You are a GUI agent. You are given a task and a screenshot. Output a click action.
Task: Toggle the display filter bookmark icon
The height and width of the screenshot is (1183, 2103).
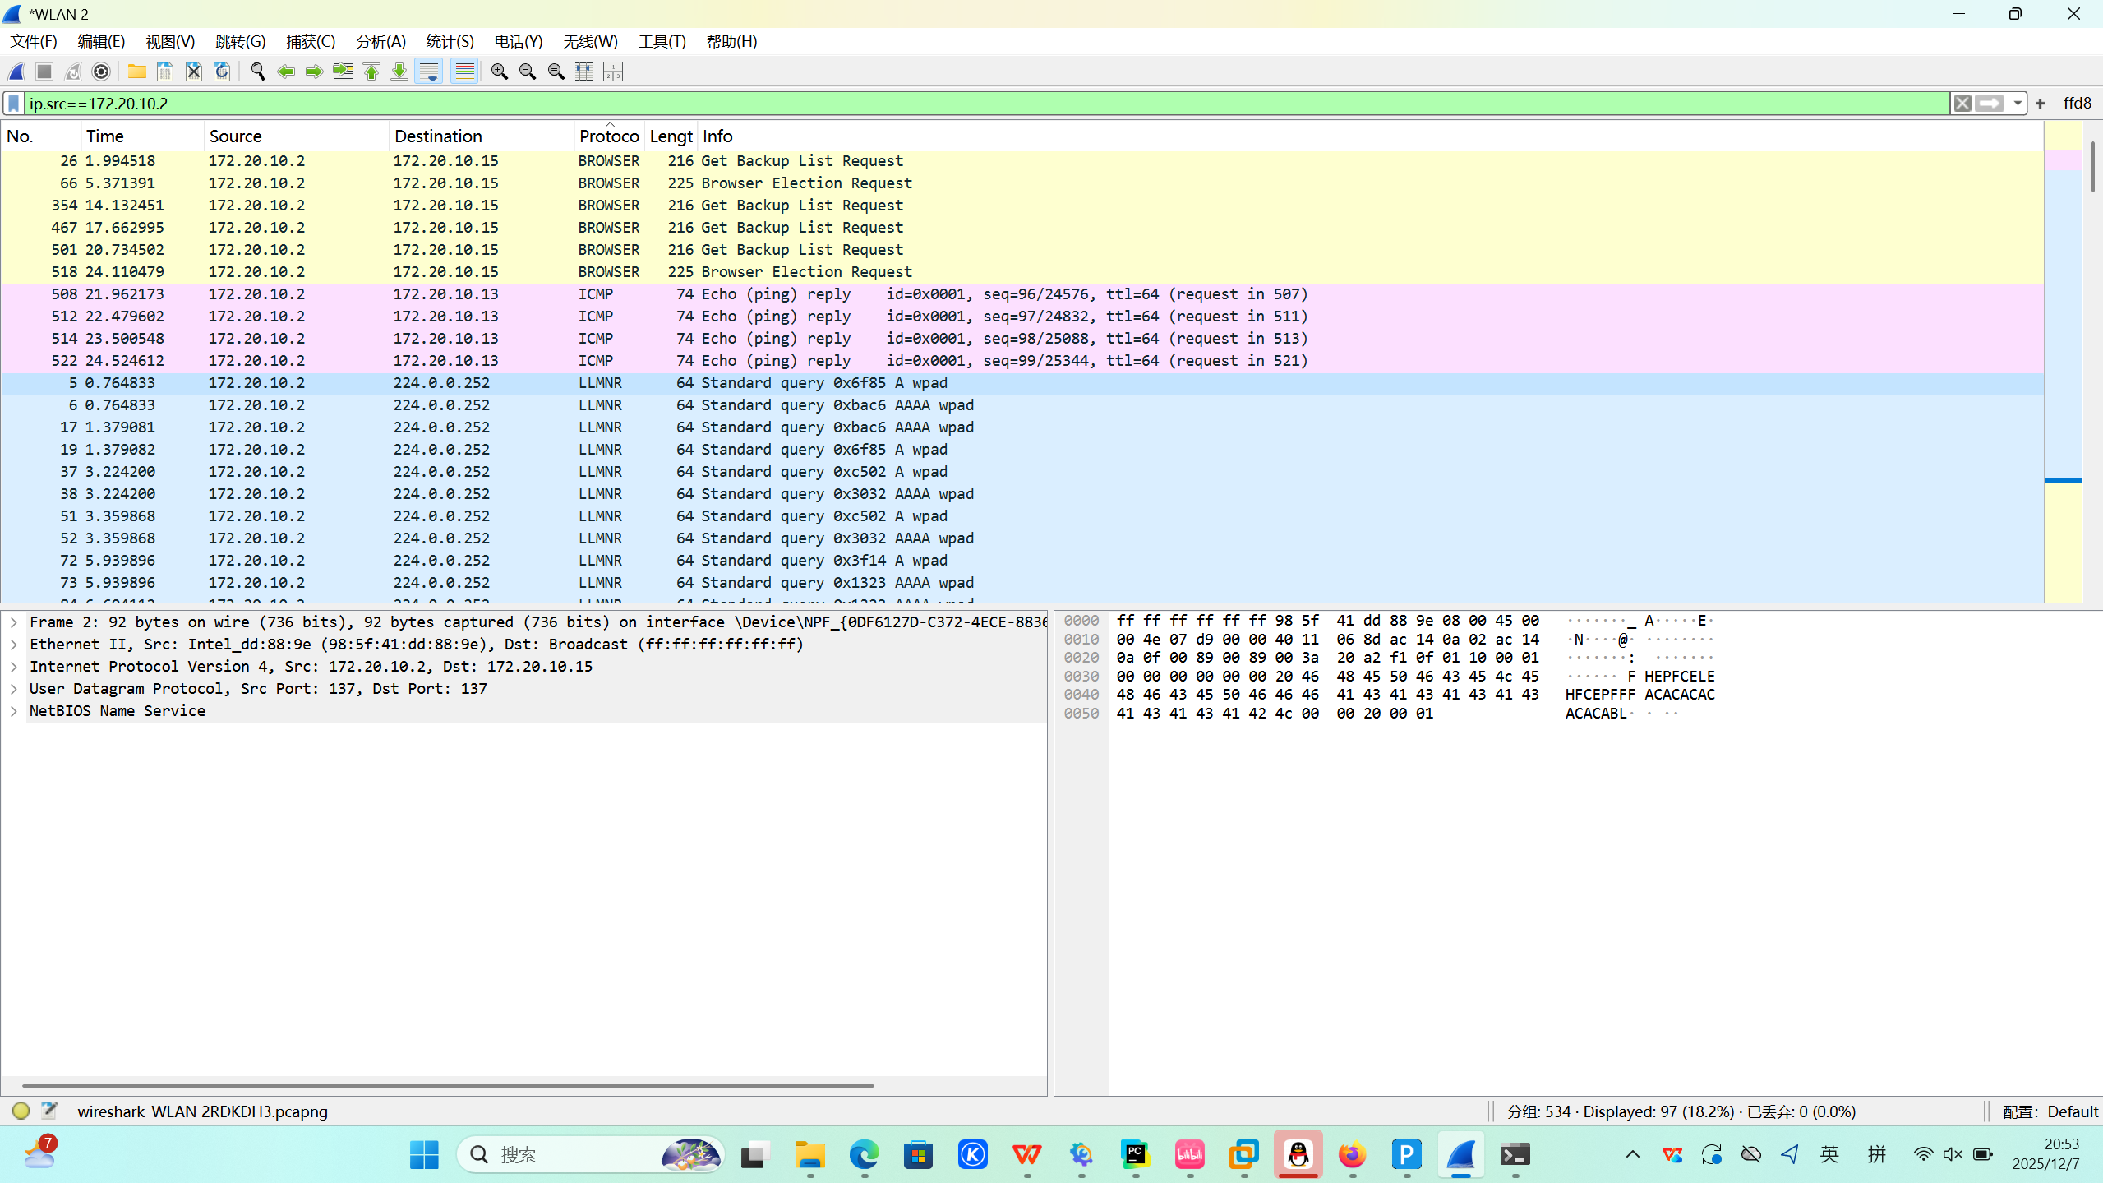point(14,103)
